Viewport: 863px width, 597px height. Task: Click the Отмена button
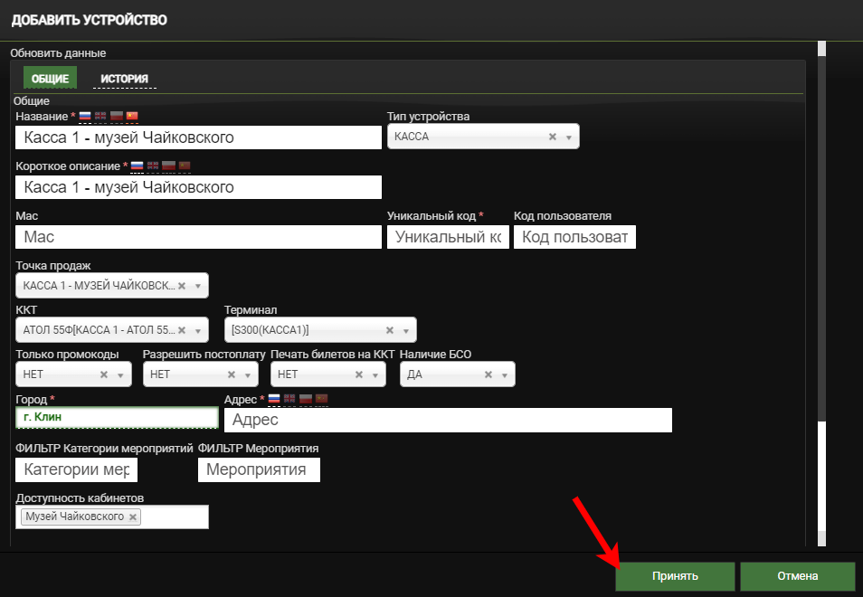[797, 576]
